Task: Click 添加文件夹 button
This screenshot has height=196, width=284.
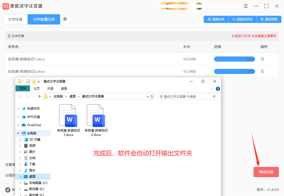Action: click(242, 19)
